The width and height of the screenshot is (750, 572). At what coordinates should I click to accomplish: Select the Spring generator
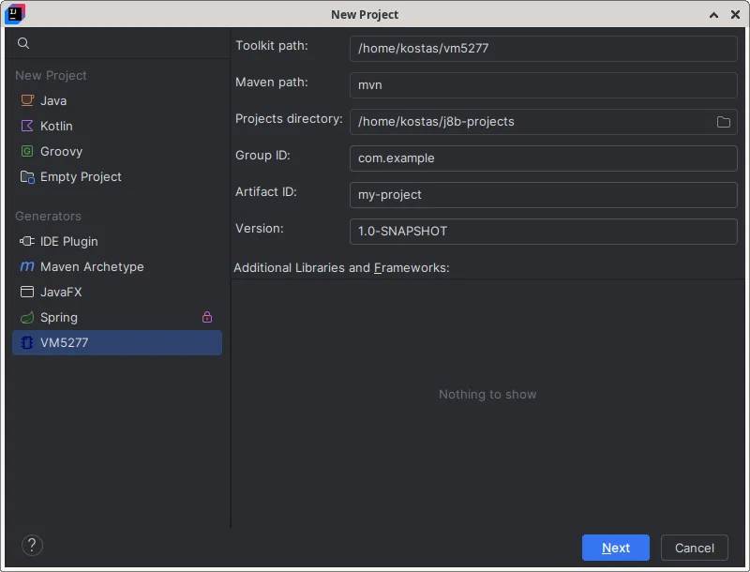click(117, 317)
